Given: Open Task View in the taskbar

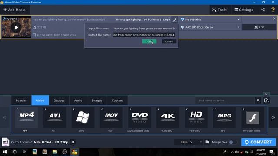Looking at the screenshot, I should [x=24, y=152].
